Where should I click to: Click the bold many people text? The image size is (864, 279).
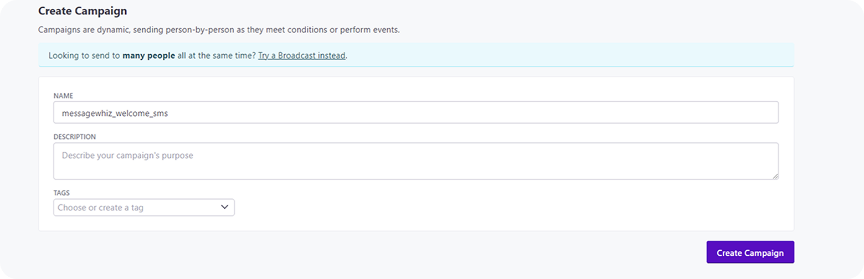coord(149,55)
